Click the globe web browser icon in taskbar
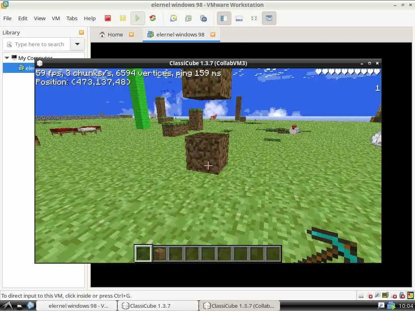 [x=30, y=306]
